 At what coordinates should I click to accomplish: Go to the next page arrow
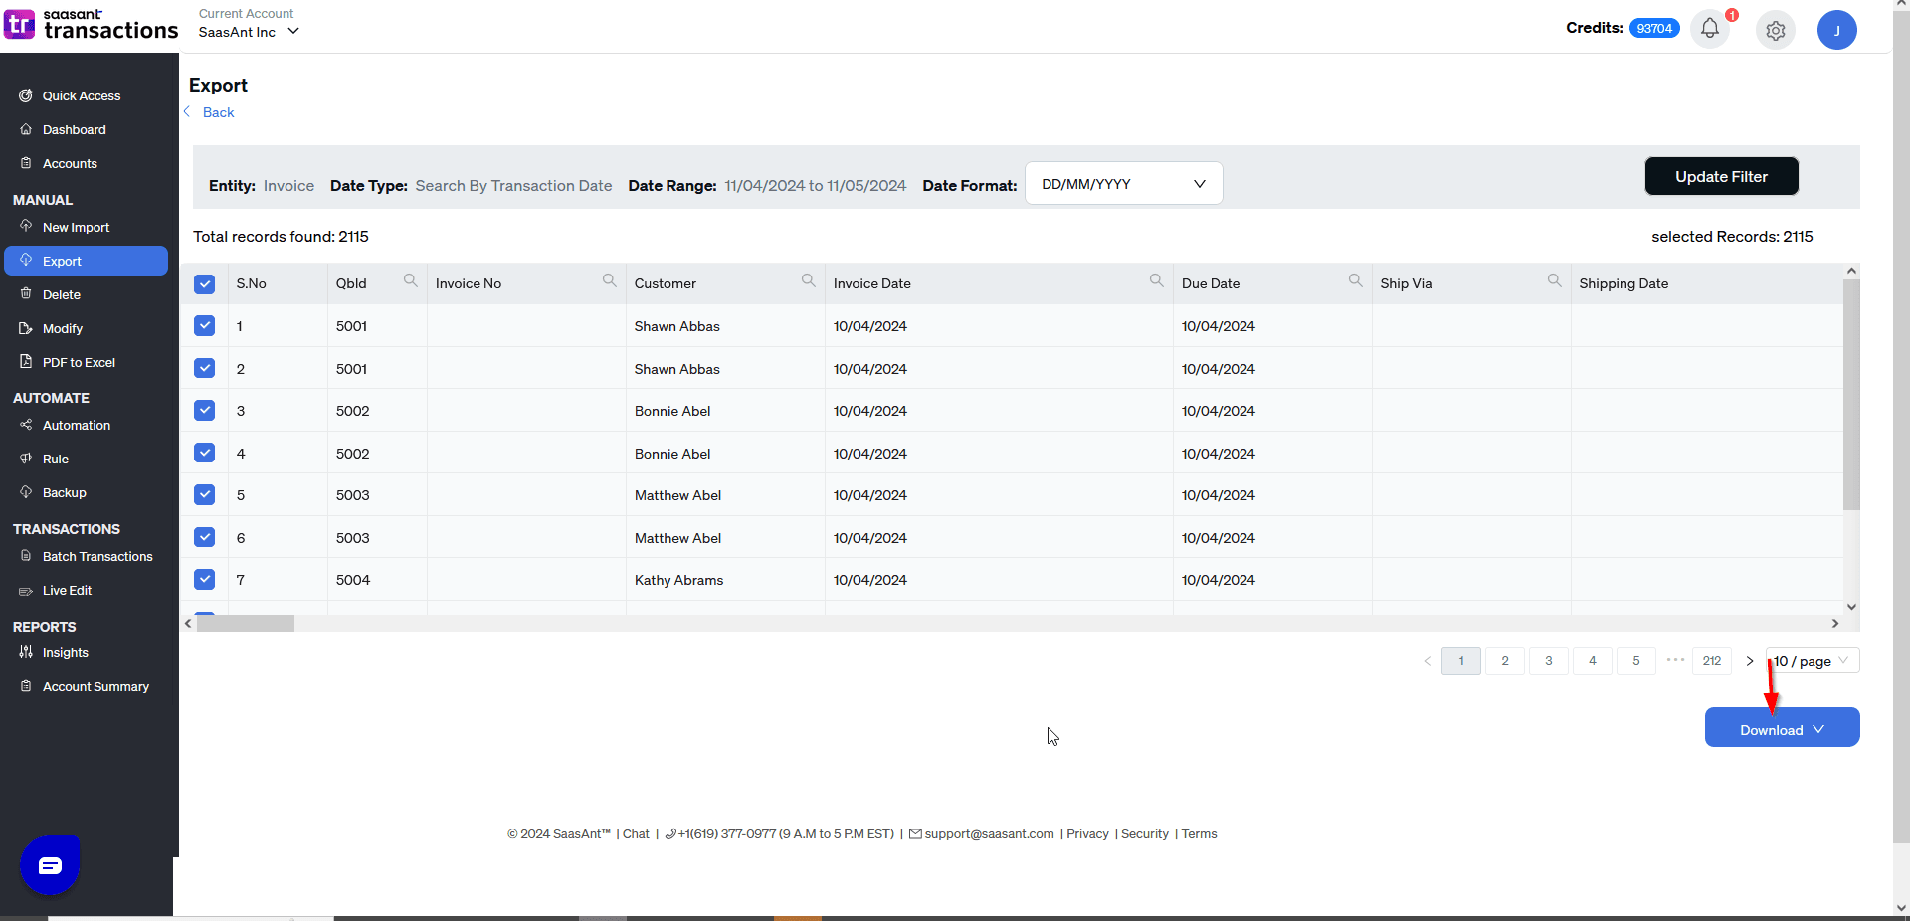point(1750,661)
